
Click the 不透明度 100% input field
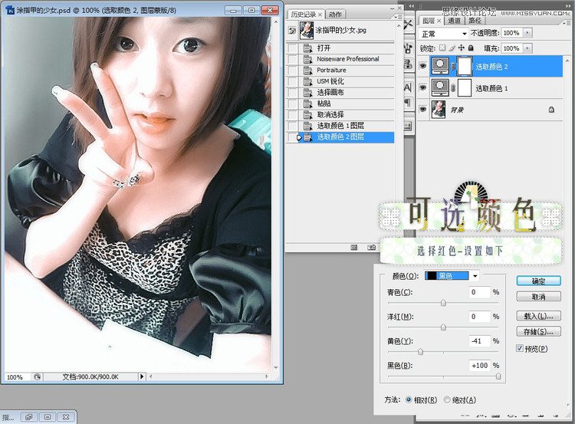(512, 33)
